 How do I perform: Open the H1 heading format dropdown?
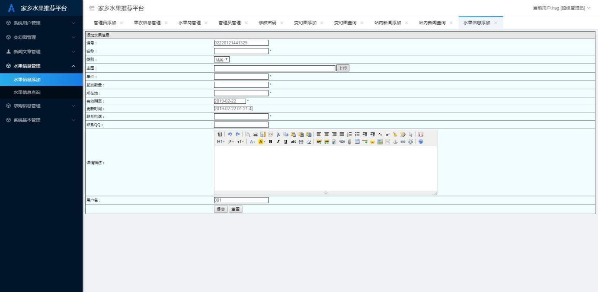click(221, 141)
